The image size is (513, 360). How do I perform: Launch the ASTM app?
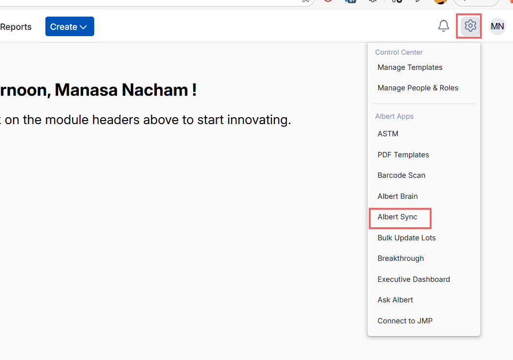[388, 134]
